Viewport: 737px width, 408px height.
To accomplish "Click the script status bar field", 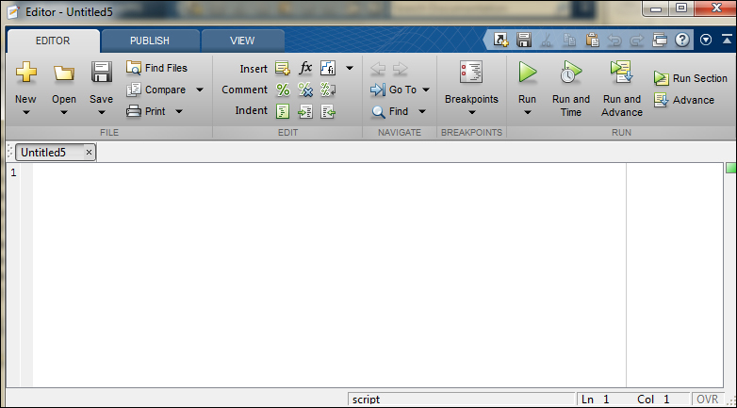I will pos(461,400).
